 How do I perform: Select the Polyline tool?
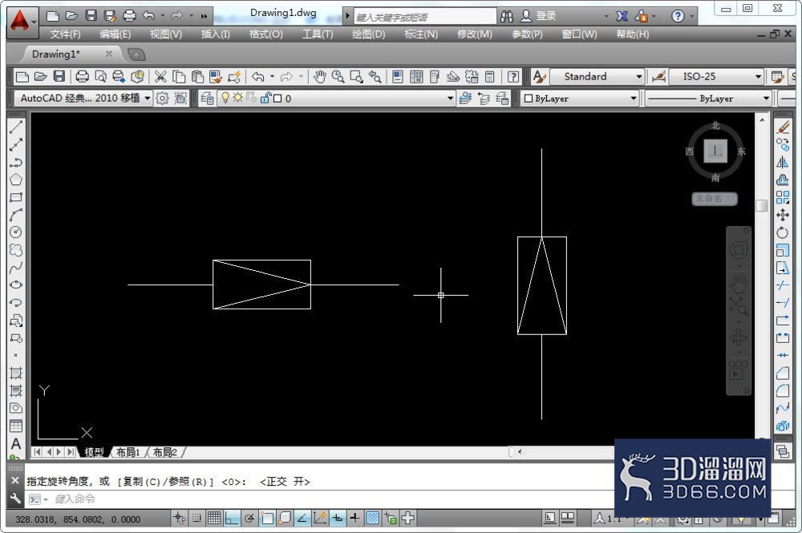click(x=16, y=163)
